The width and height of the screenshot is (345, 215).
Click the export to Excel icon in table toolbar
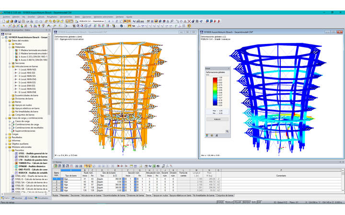click(154, 166)
